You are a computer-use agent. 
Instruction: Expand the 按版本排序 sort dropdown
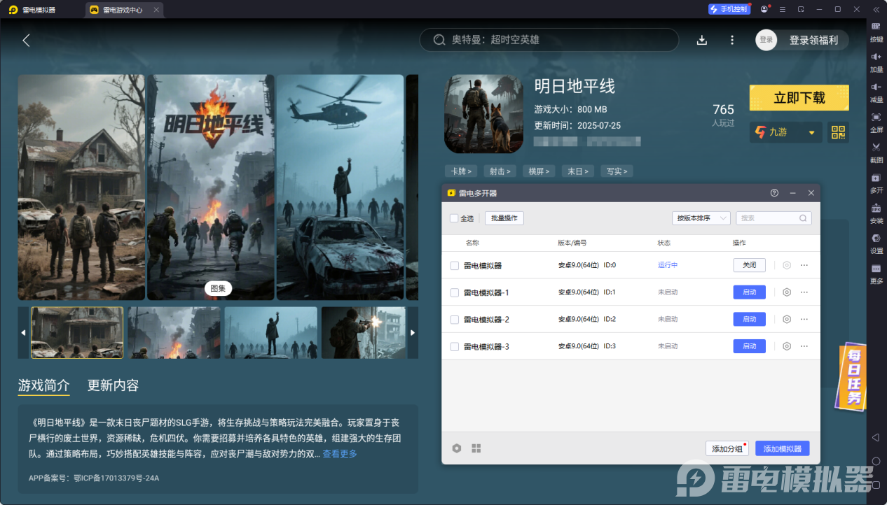coord(701,218)
